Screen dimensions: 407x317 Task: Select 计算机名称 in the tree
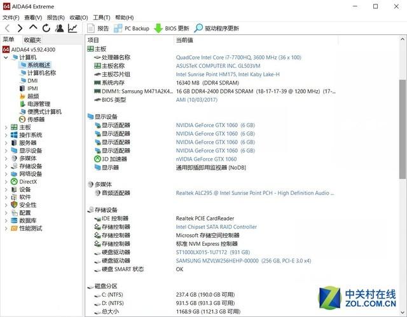point(38,73)
